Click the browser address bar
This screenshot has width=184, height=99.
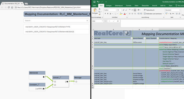coord(53,7)
